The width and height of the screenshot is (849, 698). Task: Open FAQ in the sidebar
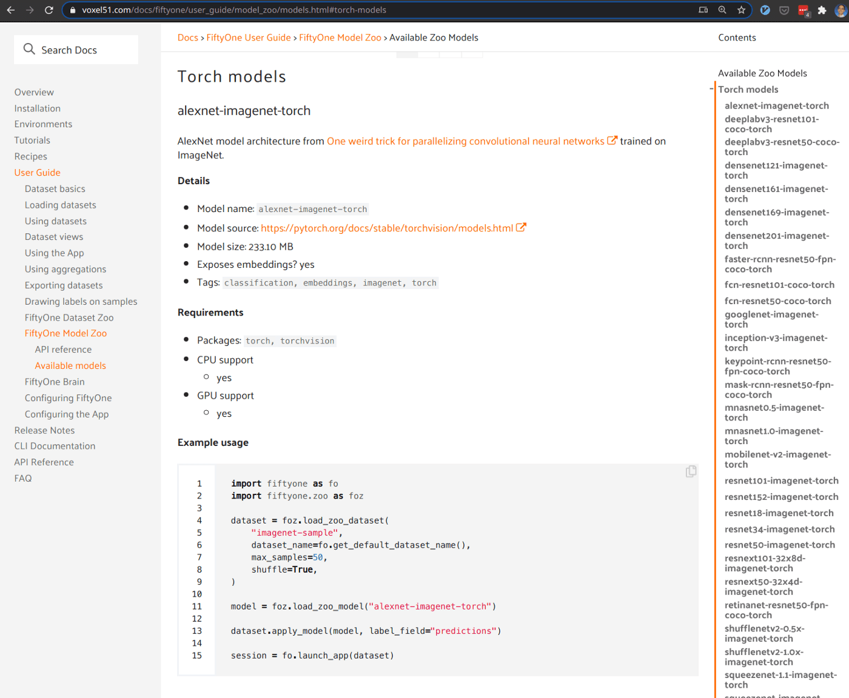pyautogui.click(x=23, y=478)
